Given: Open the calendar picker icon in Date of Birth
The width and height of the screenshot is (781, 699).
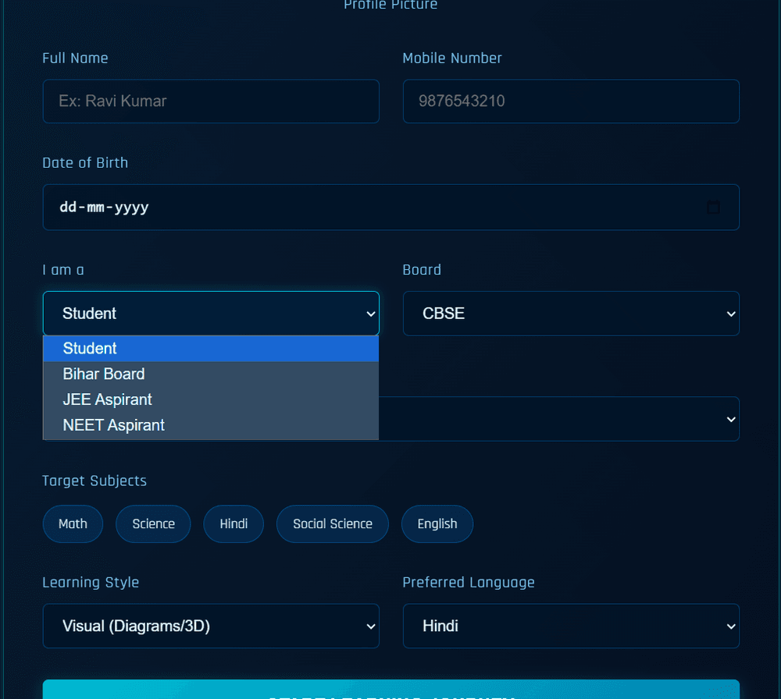Looking at the screenshot, I should coord(712,208).
